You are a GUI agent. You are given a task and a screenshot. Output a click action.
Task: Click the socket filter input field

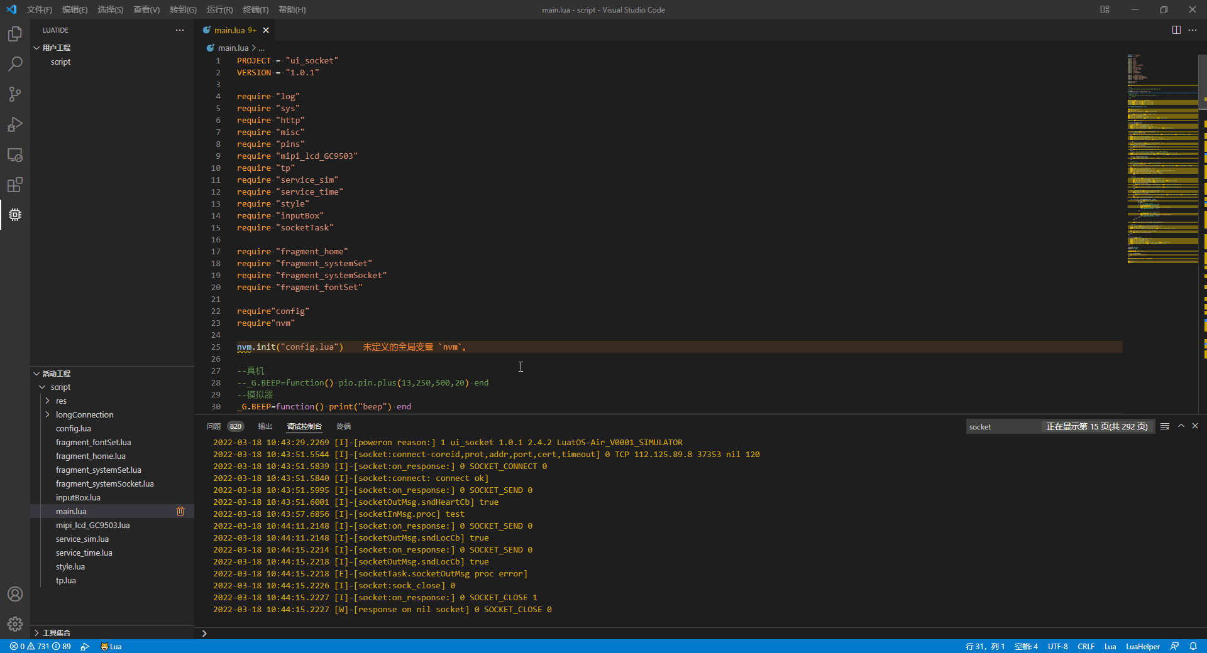[x=1003, y=426]
